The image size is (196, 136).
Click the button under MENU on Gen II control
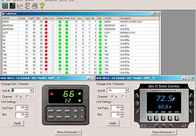click(x=150, y=118)
